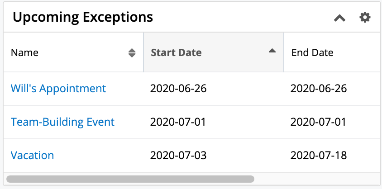The image size is (382, 189).
Task: Select the 2020-07-01 end date cell
Action: coord(319,122)
